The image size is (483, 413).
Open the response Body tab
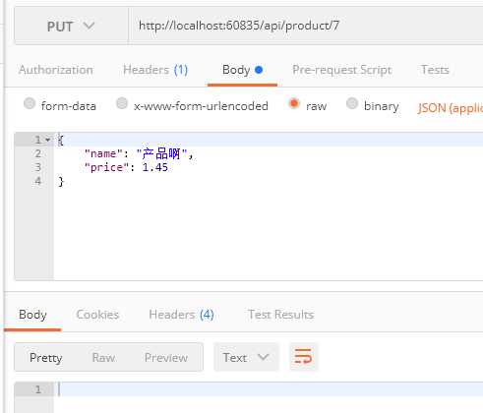point(32,315)
